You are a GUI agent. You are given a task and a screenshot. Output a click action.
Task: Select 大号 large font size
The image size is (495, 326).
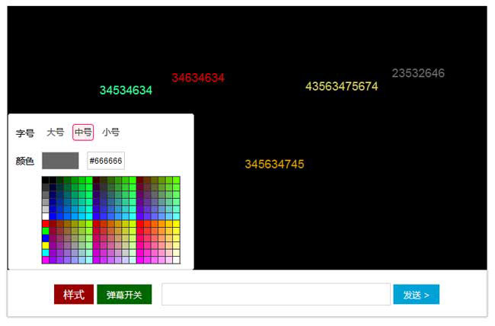tap(55, 133)
